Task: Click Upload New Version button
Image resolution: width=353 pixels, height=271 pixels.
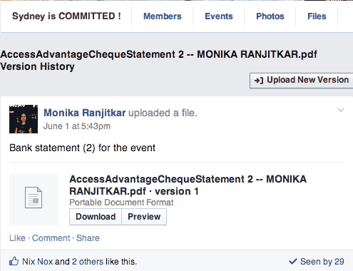Action: click(302, 81)
